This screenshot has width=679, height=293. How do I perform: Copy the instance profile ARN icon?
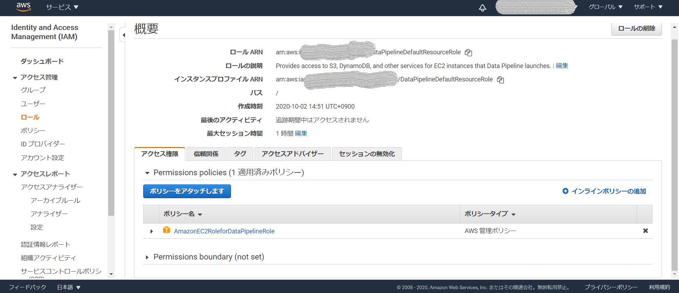(x=500, y=80)
